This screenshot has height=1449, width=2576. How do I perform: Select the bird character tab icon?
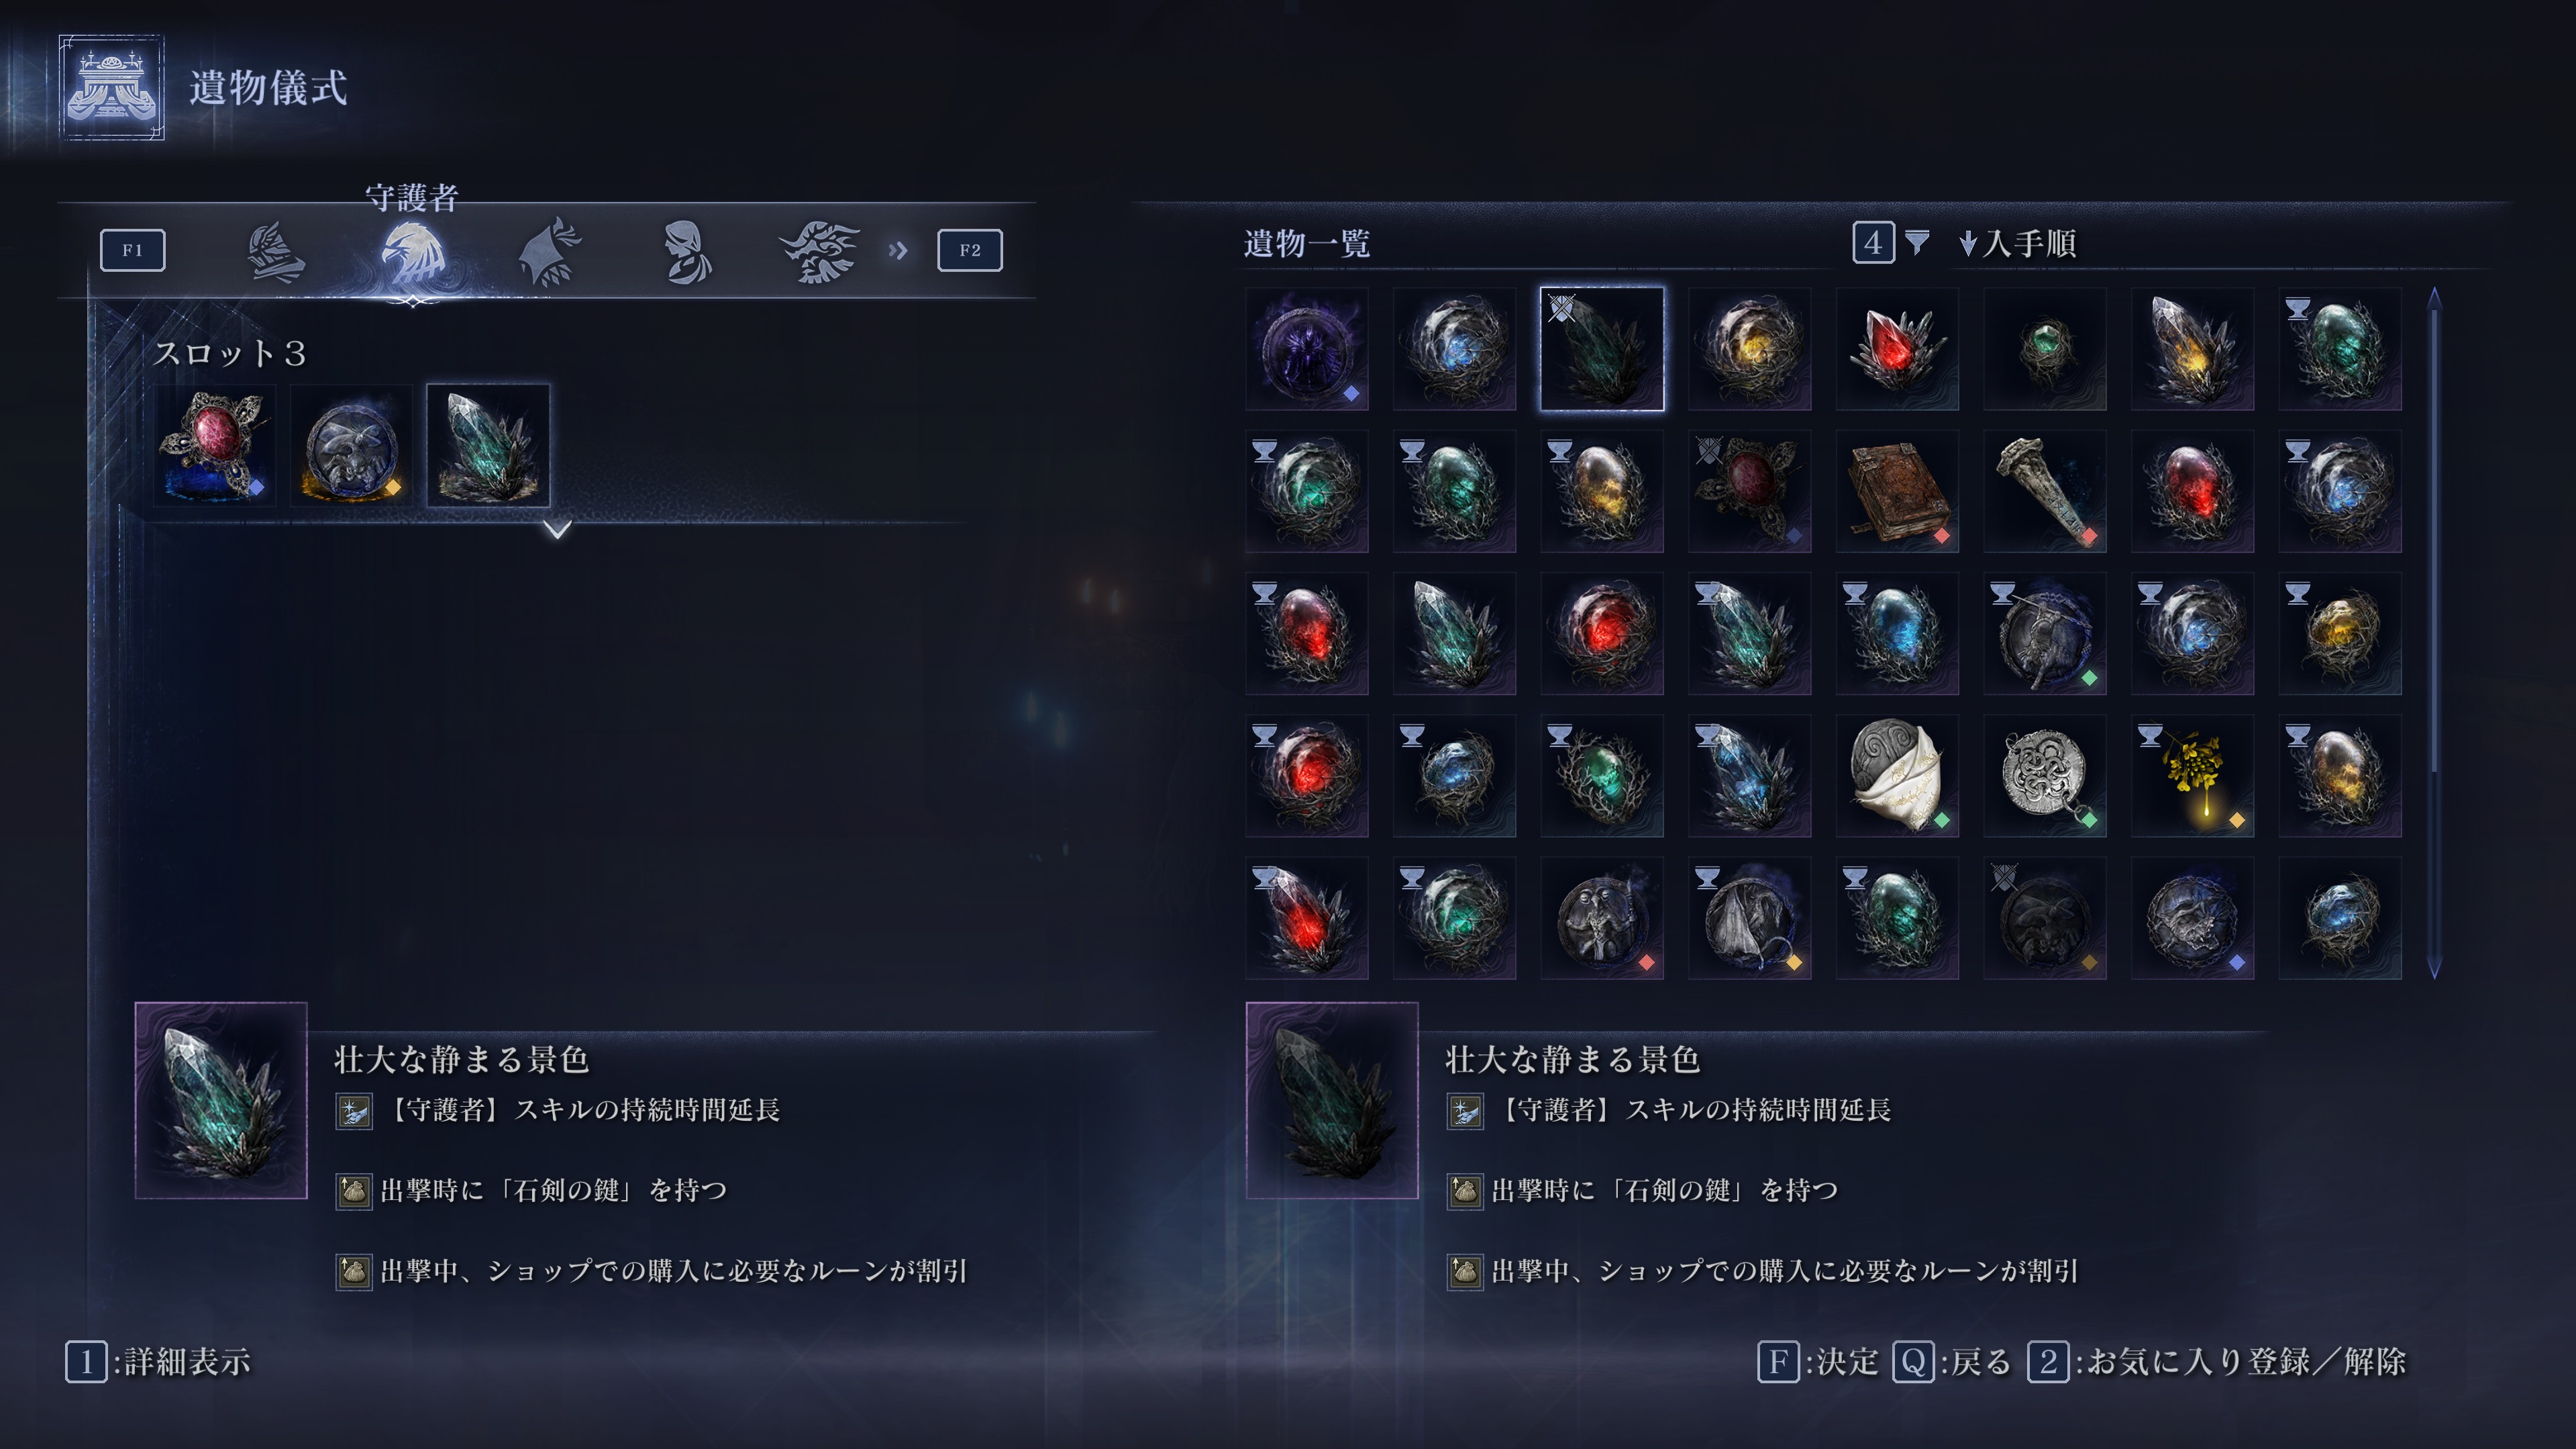413,253
